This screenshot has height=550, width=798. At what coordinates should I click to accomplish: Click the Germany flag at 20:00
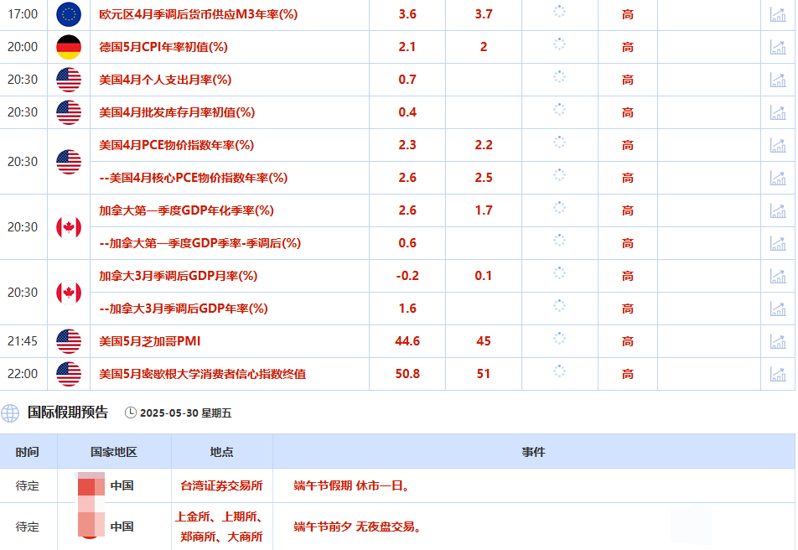tap(69, 47)
